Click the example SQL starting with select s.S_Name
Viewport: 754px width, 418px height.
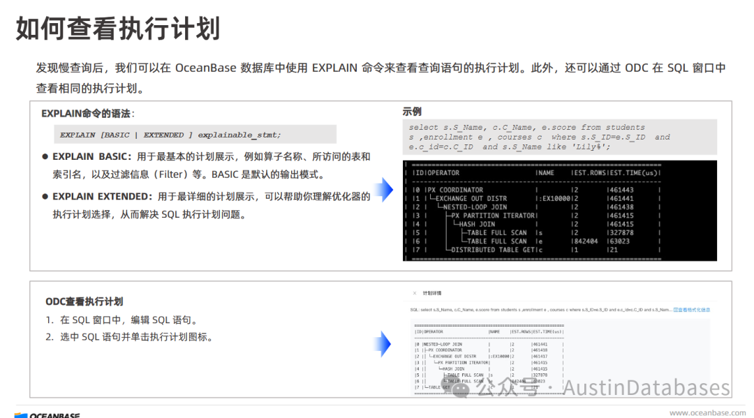pyautogui.click(x=539, y=137)
